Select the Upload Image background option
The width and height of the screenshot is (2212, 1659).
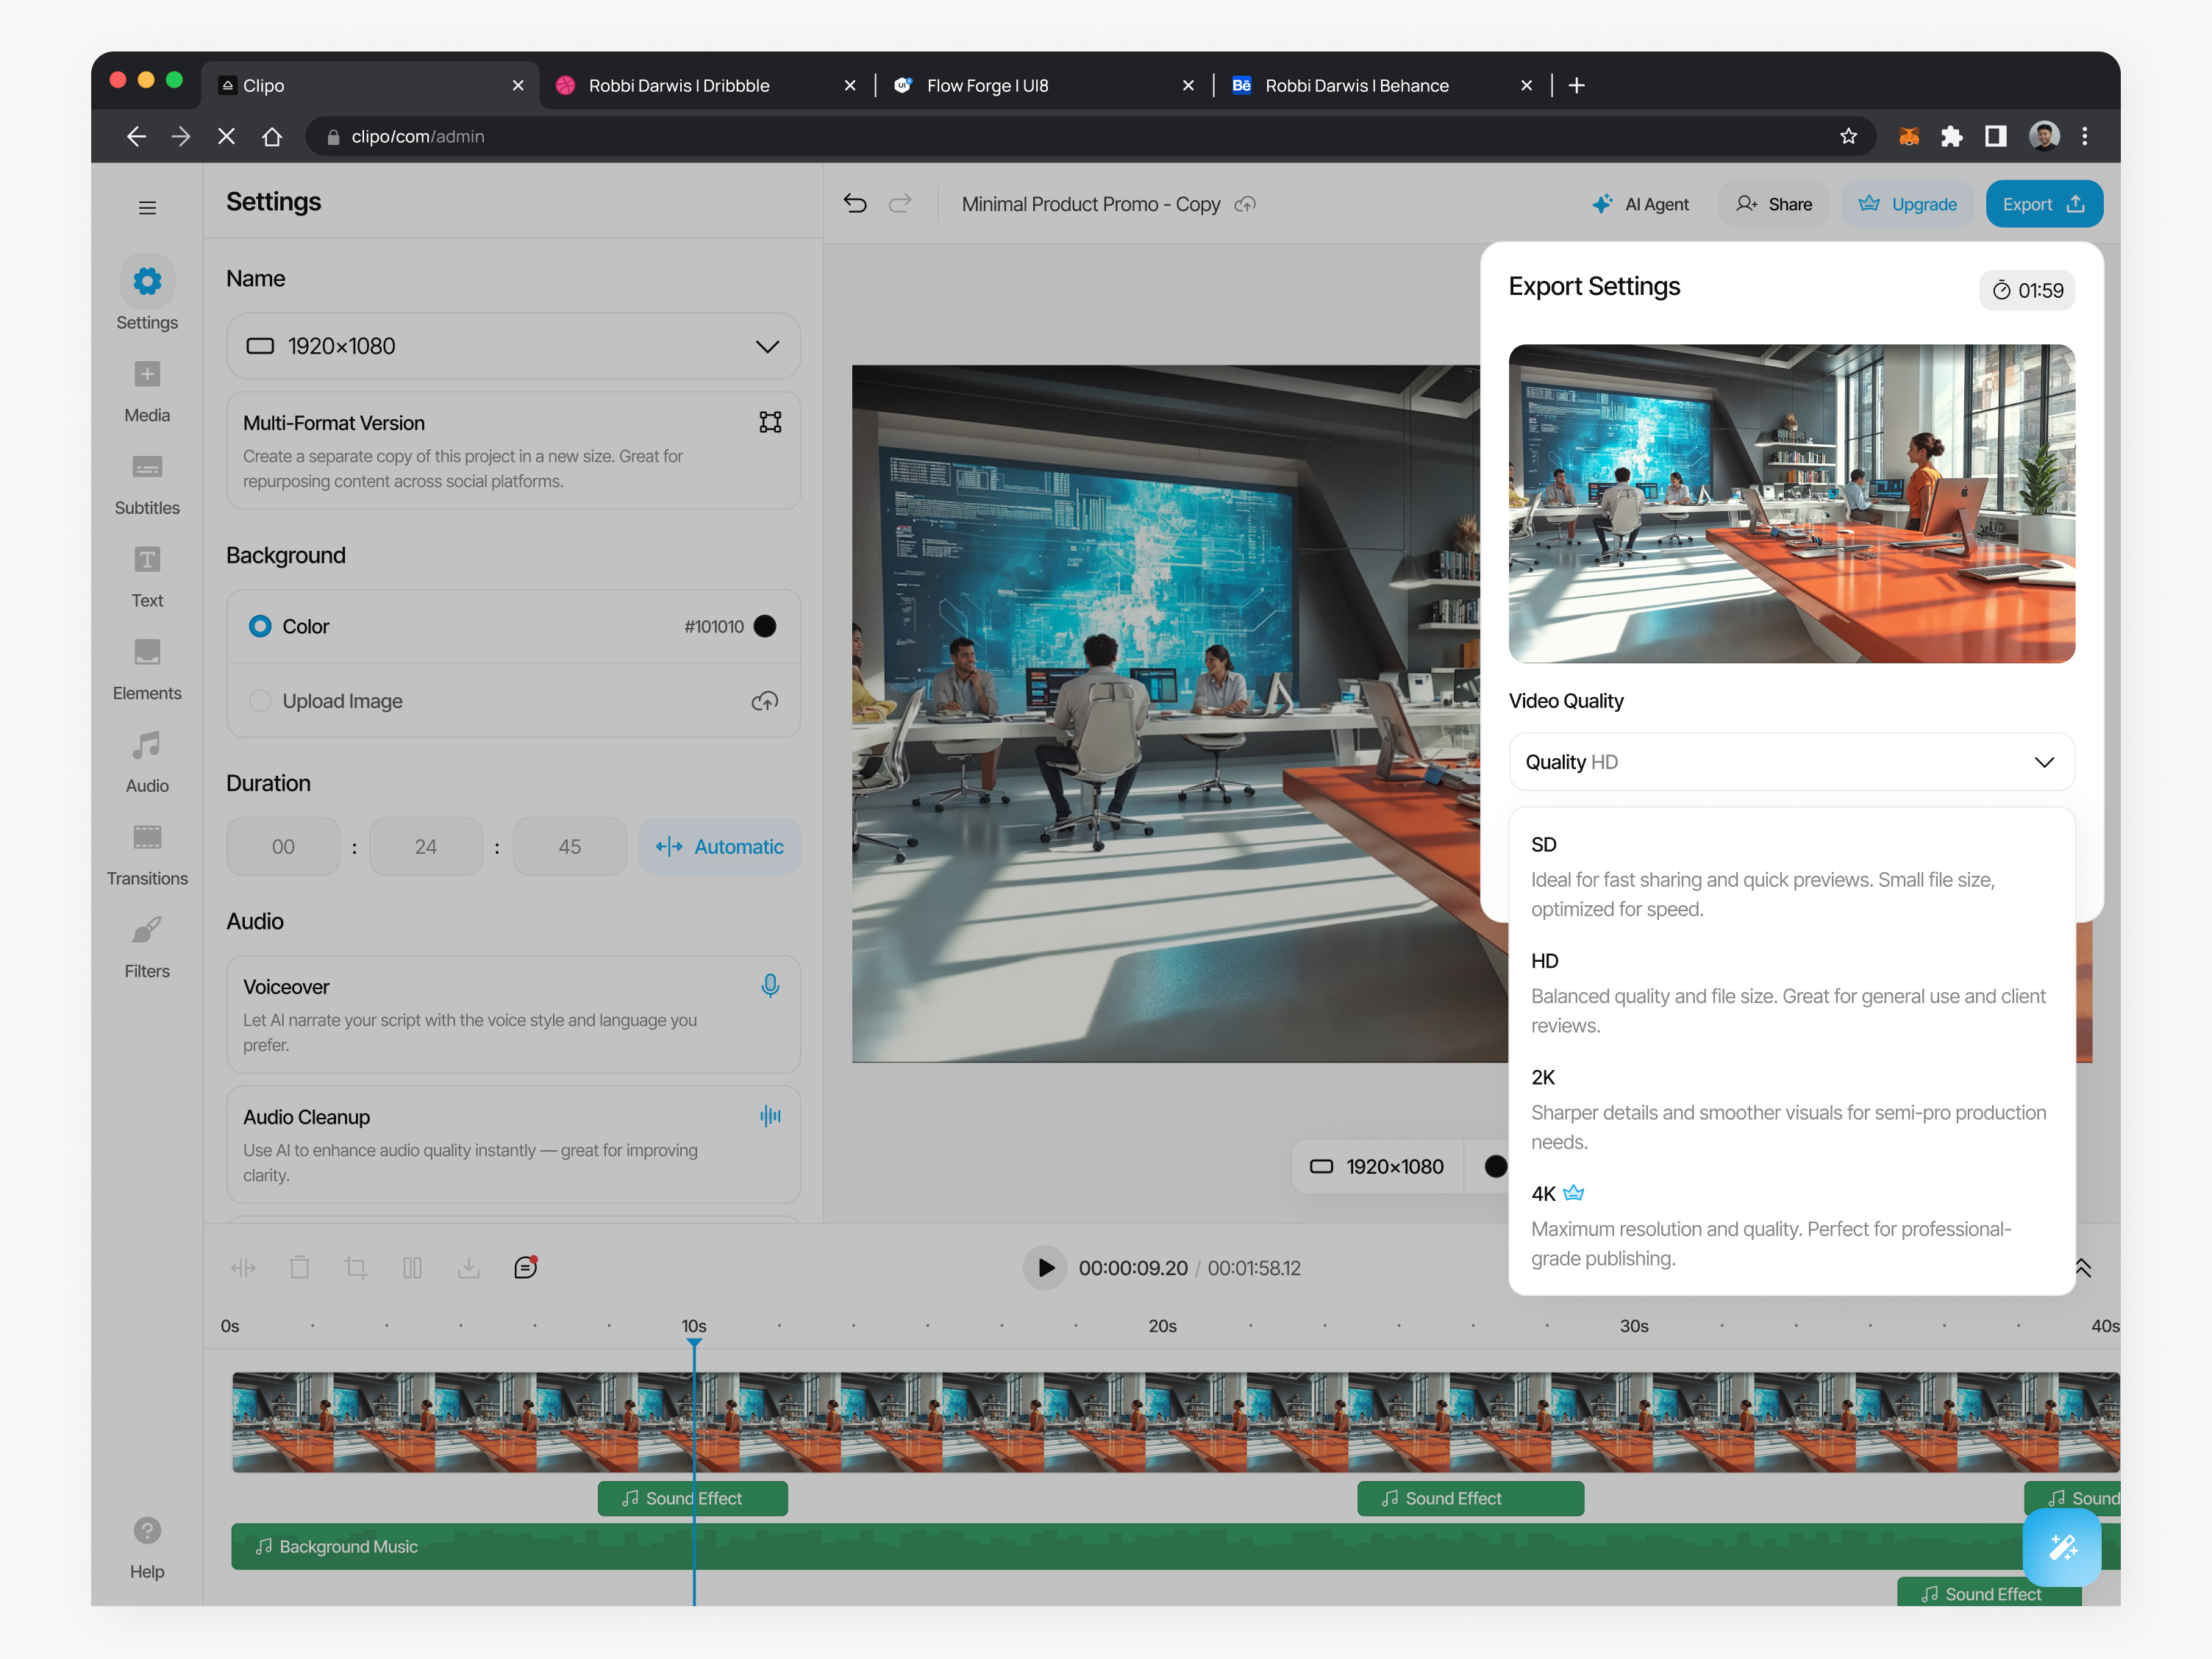coord(260,701)
